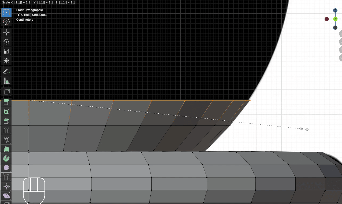The height and width of the screenshot is (204, 342).
Task: Select the Loop Cut tool
Action: 6,130
